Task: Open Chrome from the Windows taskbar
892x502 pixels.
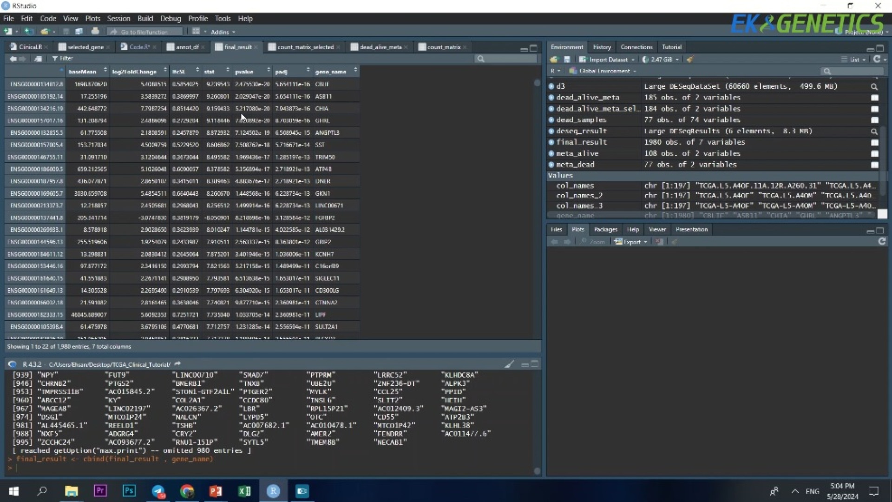Action: [x=187, y=491]
